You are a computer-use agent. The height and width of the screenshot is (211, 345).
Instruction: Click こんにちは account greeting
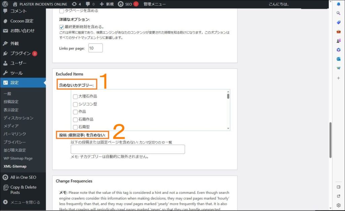point(279,4)
